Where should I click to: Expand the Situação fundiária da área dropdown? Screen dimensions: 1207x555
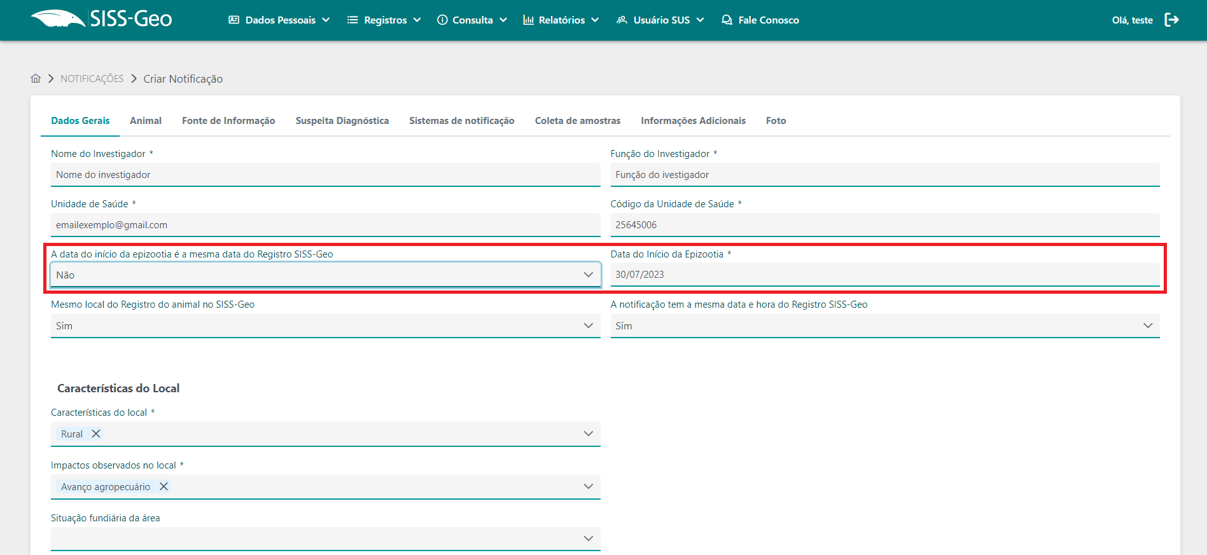[x=324, y=538]
